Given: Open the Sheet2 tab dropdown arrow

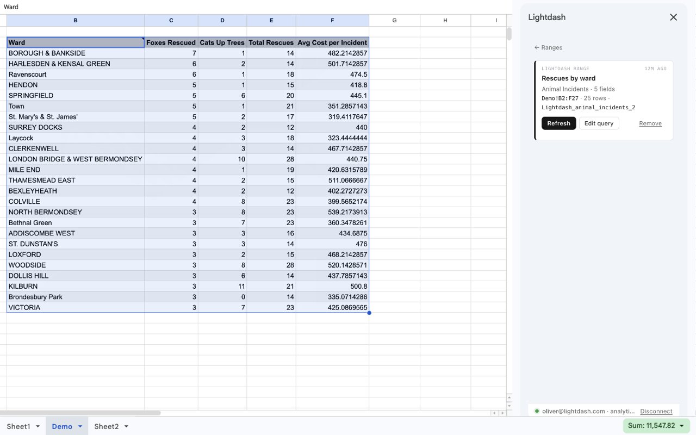Looking at the screenshot, I should coord(126,426).
